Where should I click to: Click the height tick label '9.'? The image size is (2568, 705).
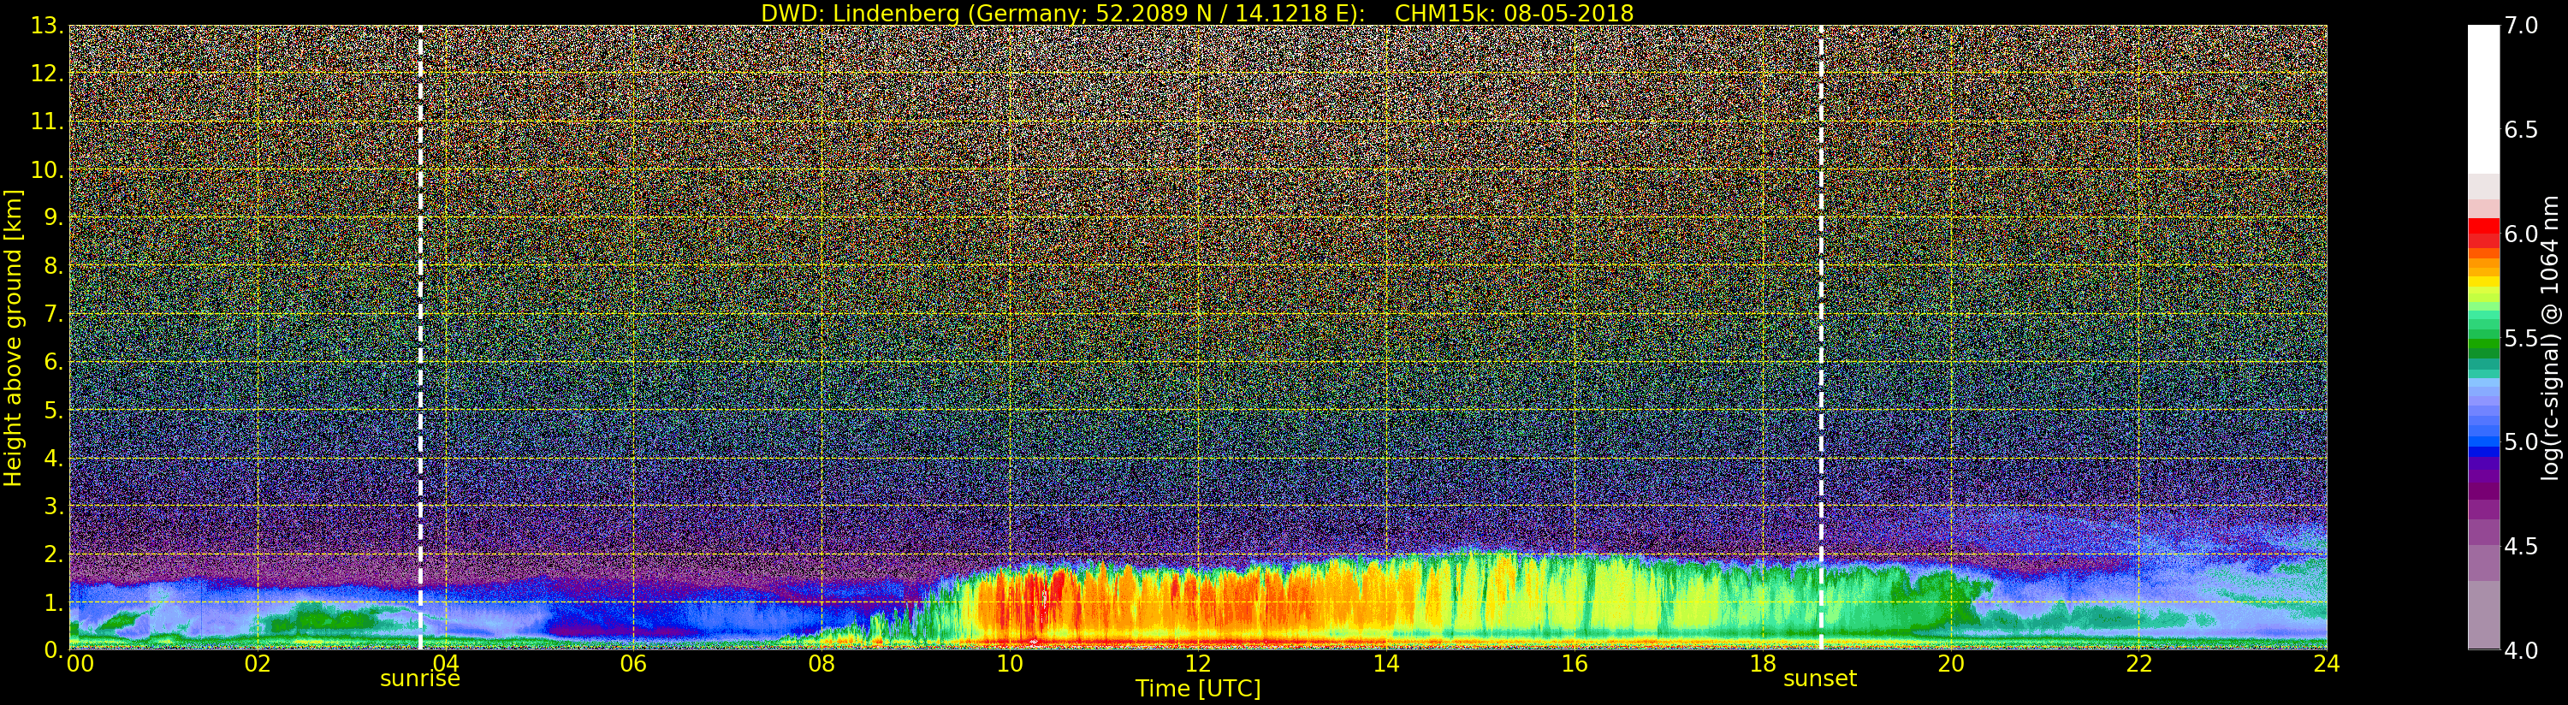point(53,217)
